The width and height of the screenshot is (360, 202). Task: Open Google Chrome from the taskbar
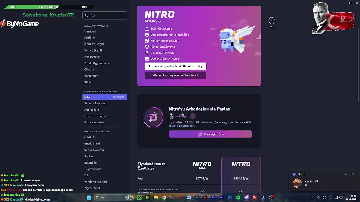point(164,198)
